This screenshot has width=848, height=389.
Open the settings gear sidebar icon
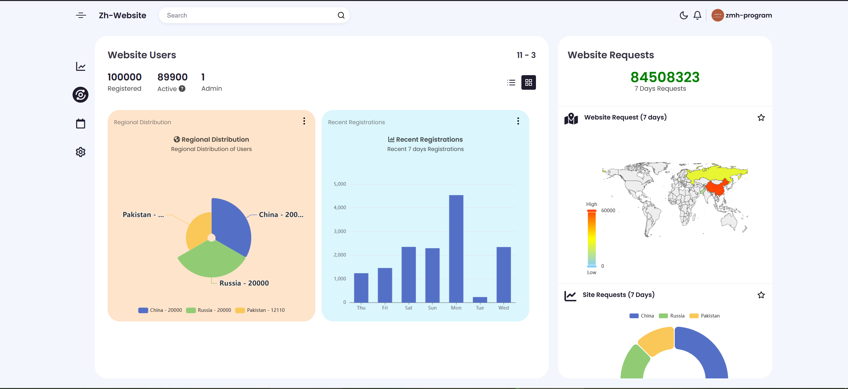[81, 152]
